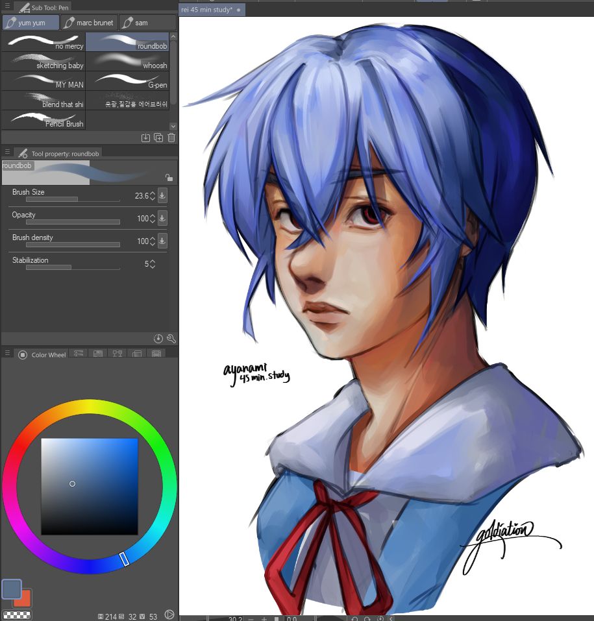Adjust the Opacity slider

(73, 222)
